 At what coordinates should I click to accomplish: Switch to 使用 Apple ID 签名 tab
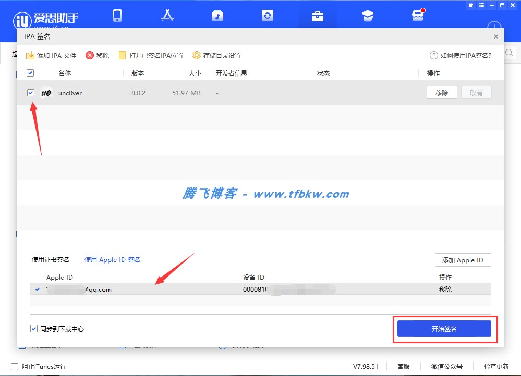[x=112, y=259]
